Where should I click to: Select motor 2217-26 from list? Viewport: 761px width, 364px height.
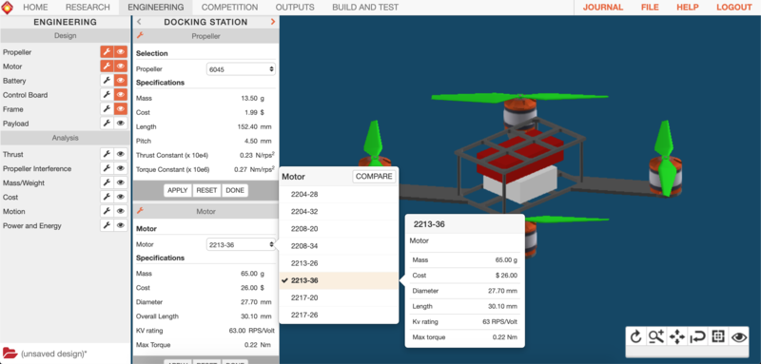coord(339,315)
